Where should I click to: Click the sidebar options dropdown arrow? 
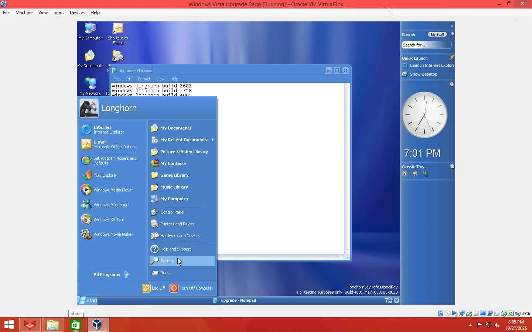point(452,26)
